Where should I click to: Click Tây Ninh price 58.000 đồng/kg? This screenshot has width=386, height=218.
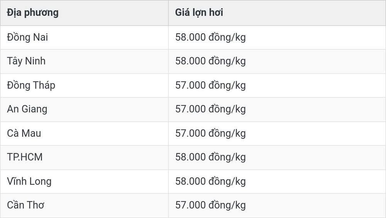(210, 61)
